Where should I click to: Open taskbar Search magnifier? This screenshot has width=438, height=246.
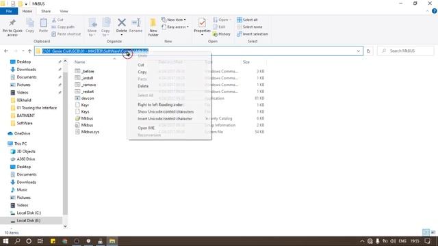[17, 241]
